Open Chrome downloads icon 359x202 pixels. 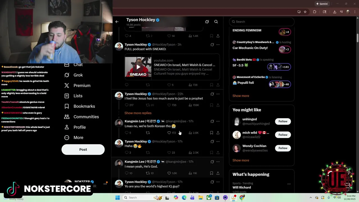[335, 12]
